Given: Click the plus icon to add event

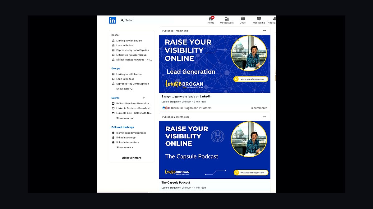Looking at the screenshot, I should tap(144, 98).
